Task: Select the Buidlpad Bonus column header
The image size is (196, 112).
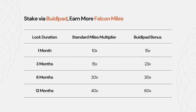Action: pos(148,37)
